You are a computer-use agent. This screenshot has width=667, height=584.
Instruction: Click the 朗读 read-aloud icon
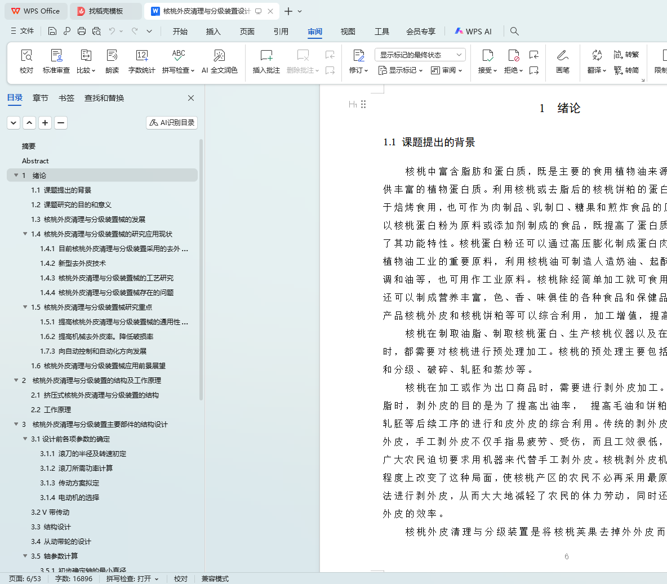coord(112,62)
